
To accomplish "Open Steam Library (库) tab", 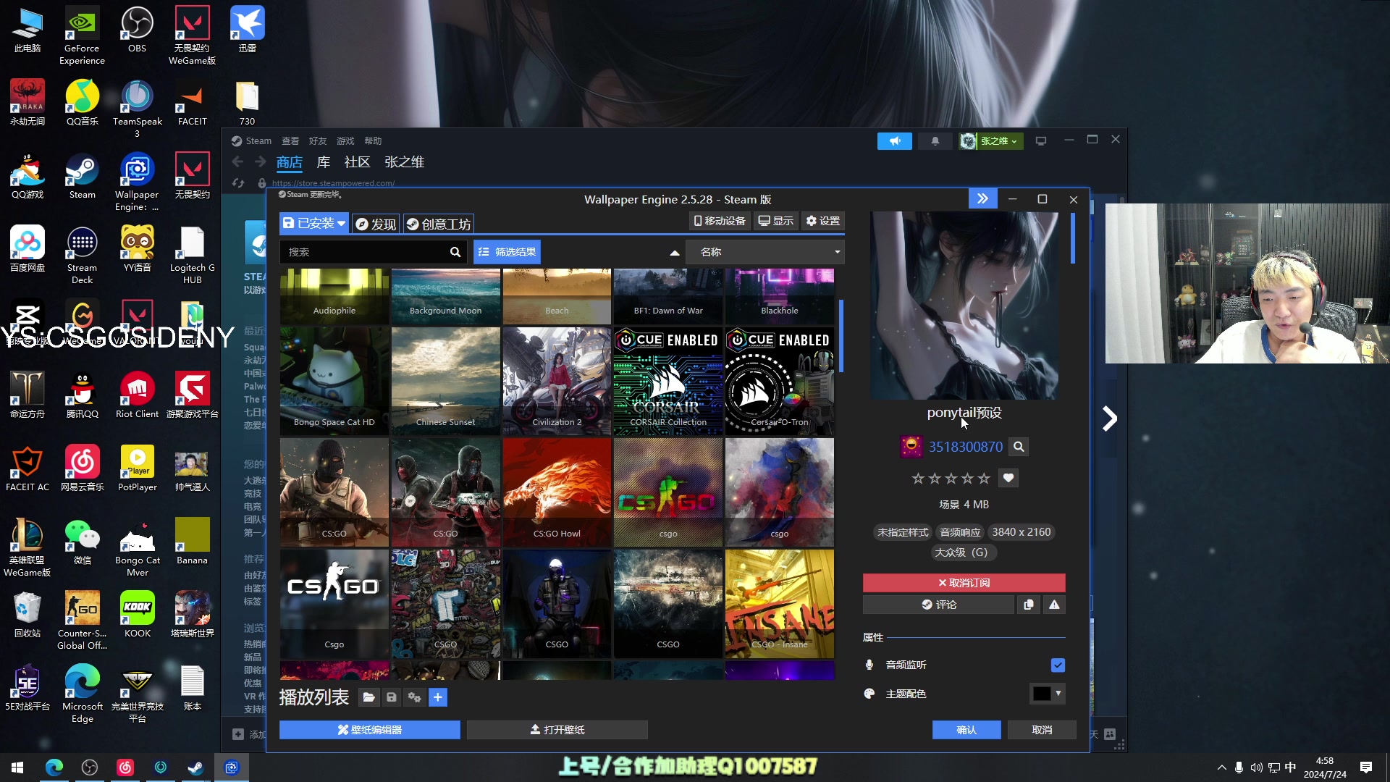I will pos(324,162).
